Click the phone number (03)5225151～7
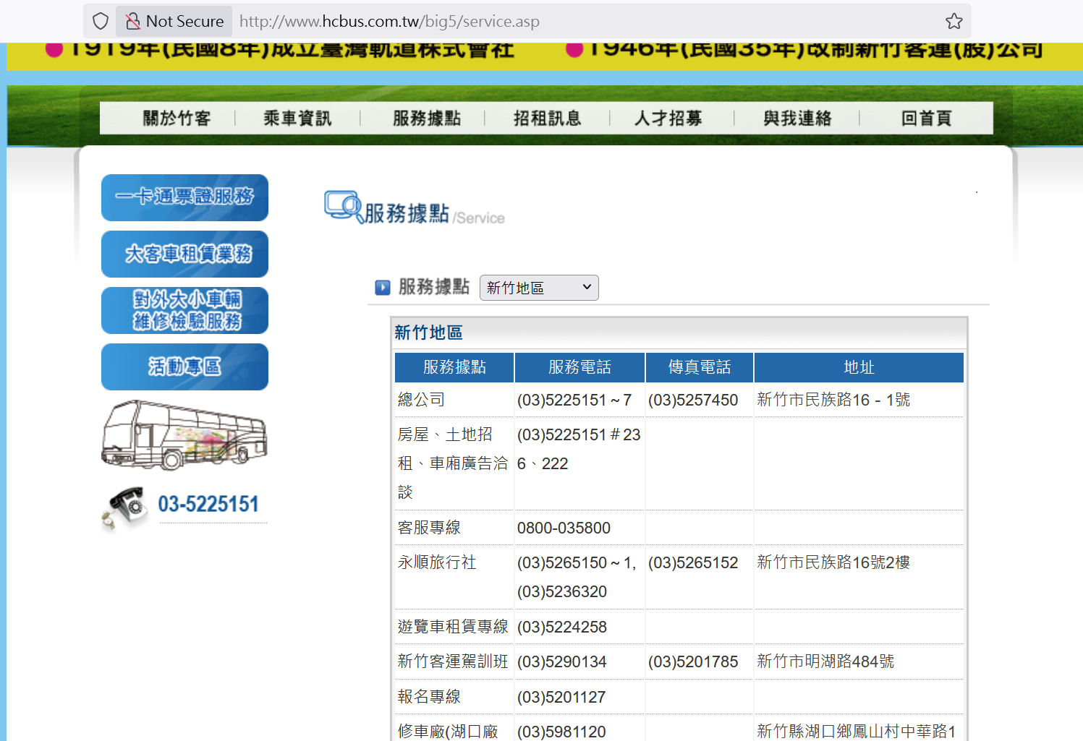This screenshot has width=1083, height=741. point(574,400)
